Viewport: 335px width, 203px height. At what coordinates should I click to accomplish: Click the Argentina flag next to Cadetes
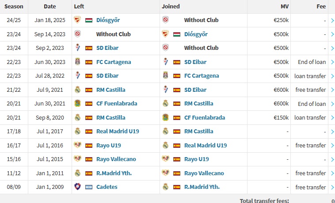[x=89, y=187]
